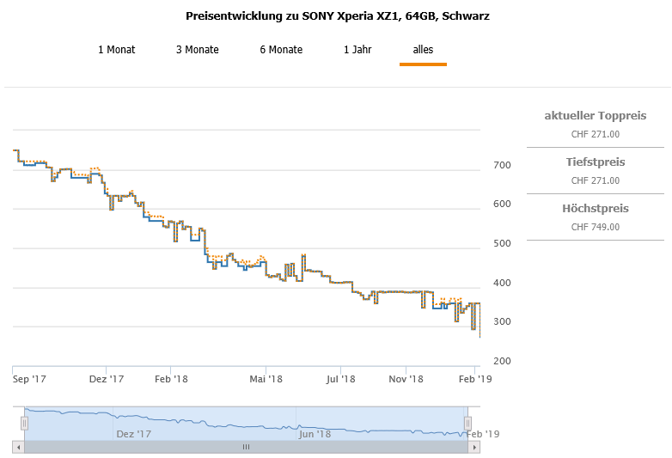The image size is (672, 458).
Task: Show the 6 Monate price history
Action: pyautogui.click(x=281, y=50)
